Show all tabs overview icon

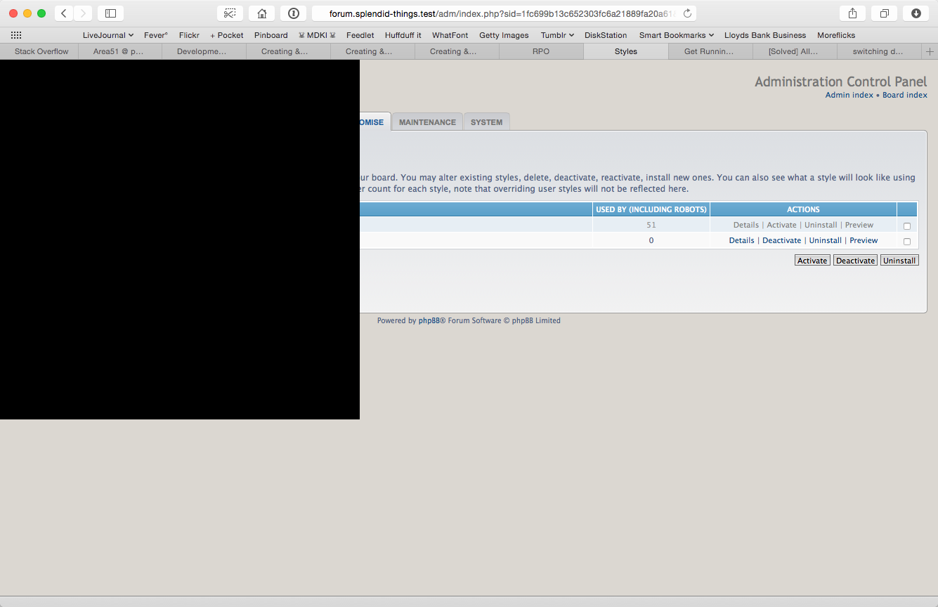click(x=884, y=13)
